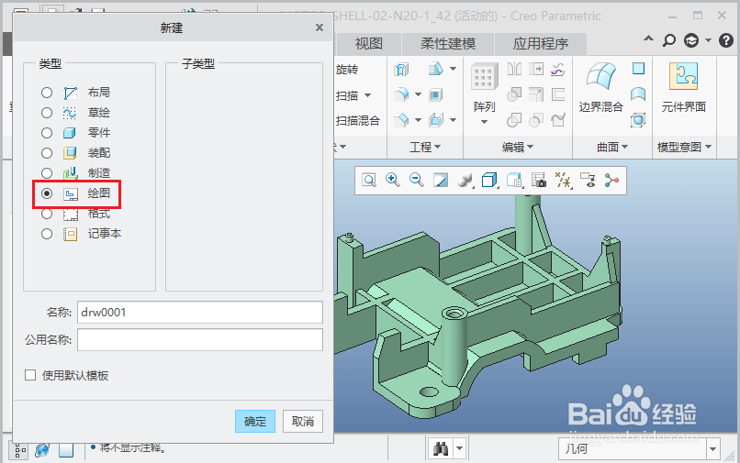Expand the 扫描 dropdown arrow
Image resolution: width=740 pixels, height=463 pixels.
click(367, 95)
